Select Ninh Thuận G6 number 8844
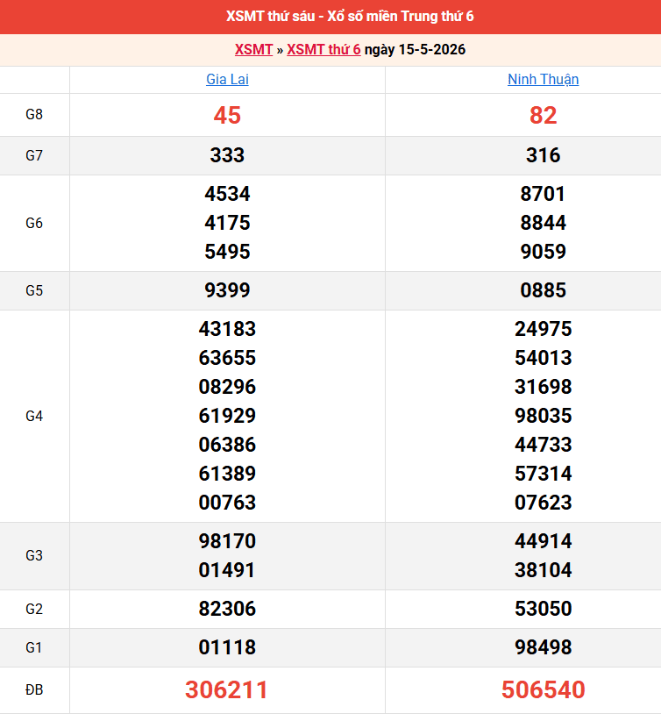This screenshot has height=714, width=661. tap(544, 223)
